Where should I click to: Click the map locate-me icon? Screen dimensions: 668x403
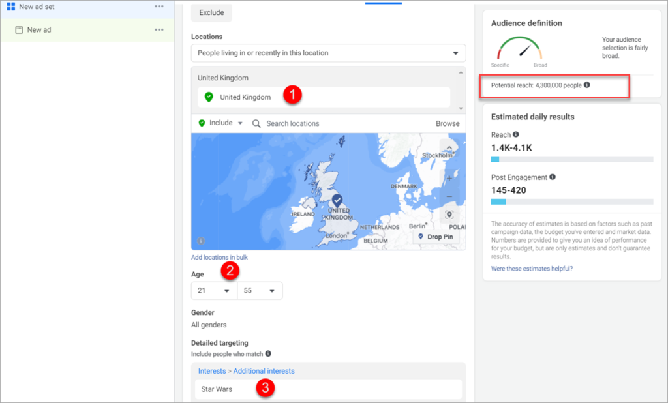point(449,215)
